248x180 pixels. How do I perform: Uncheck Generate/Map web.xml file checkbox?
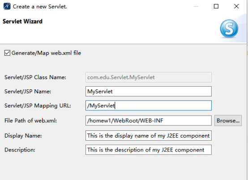tap(7, 53)
